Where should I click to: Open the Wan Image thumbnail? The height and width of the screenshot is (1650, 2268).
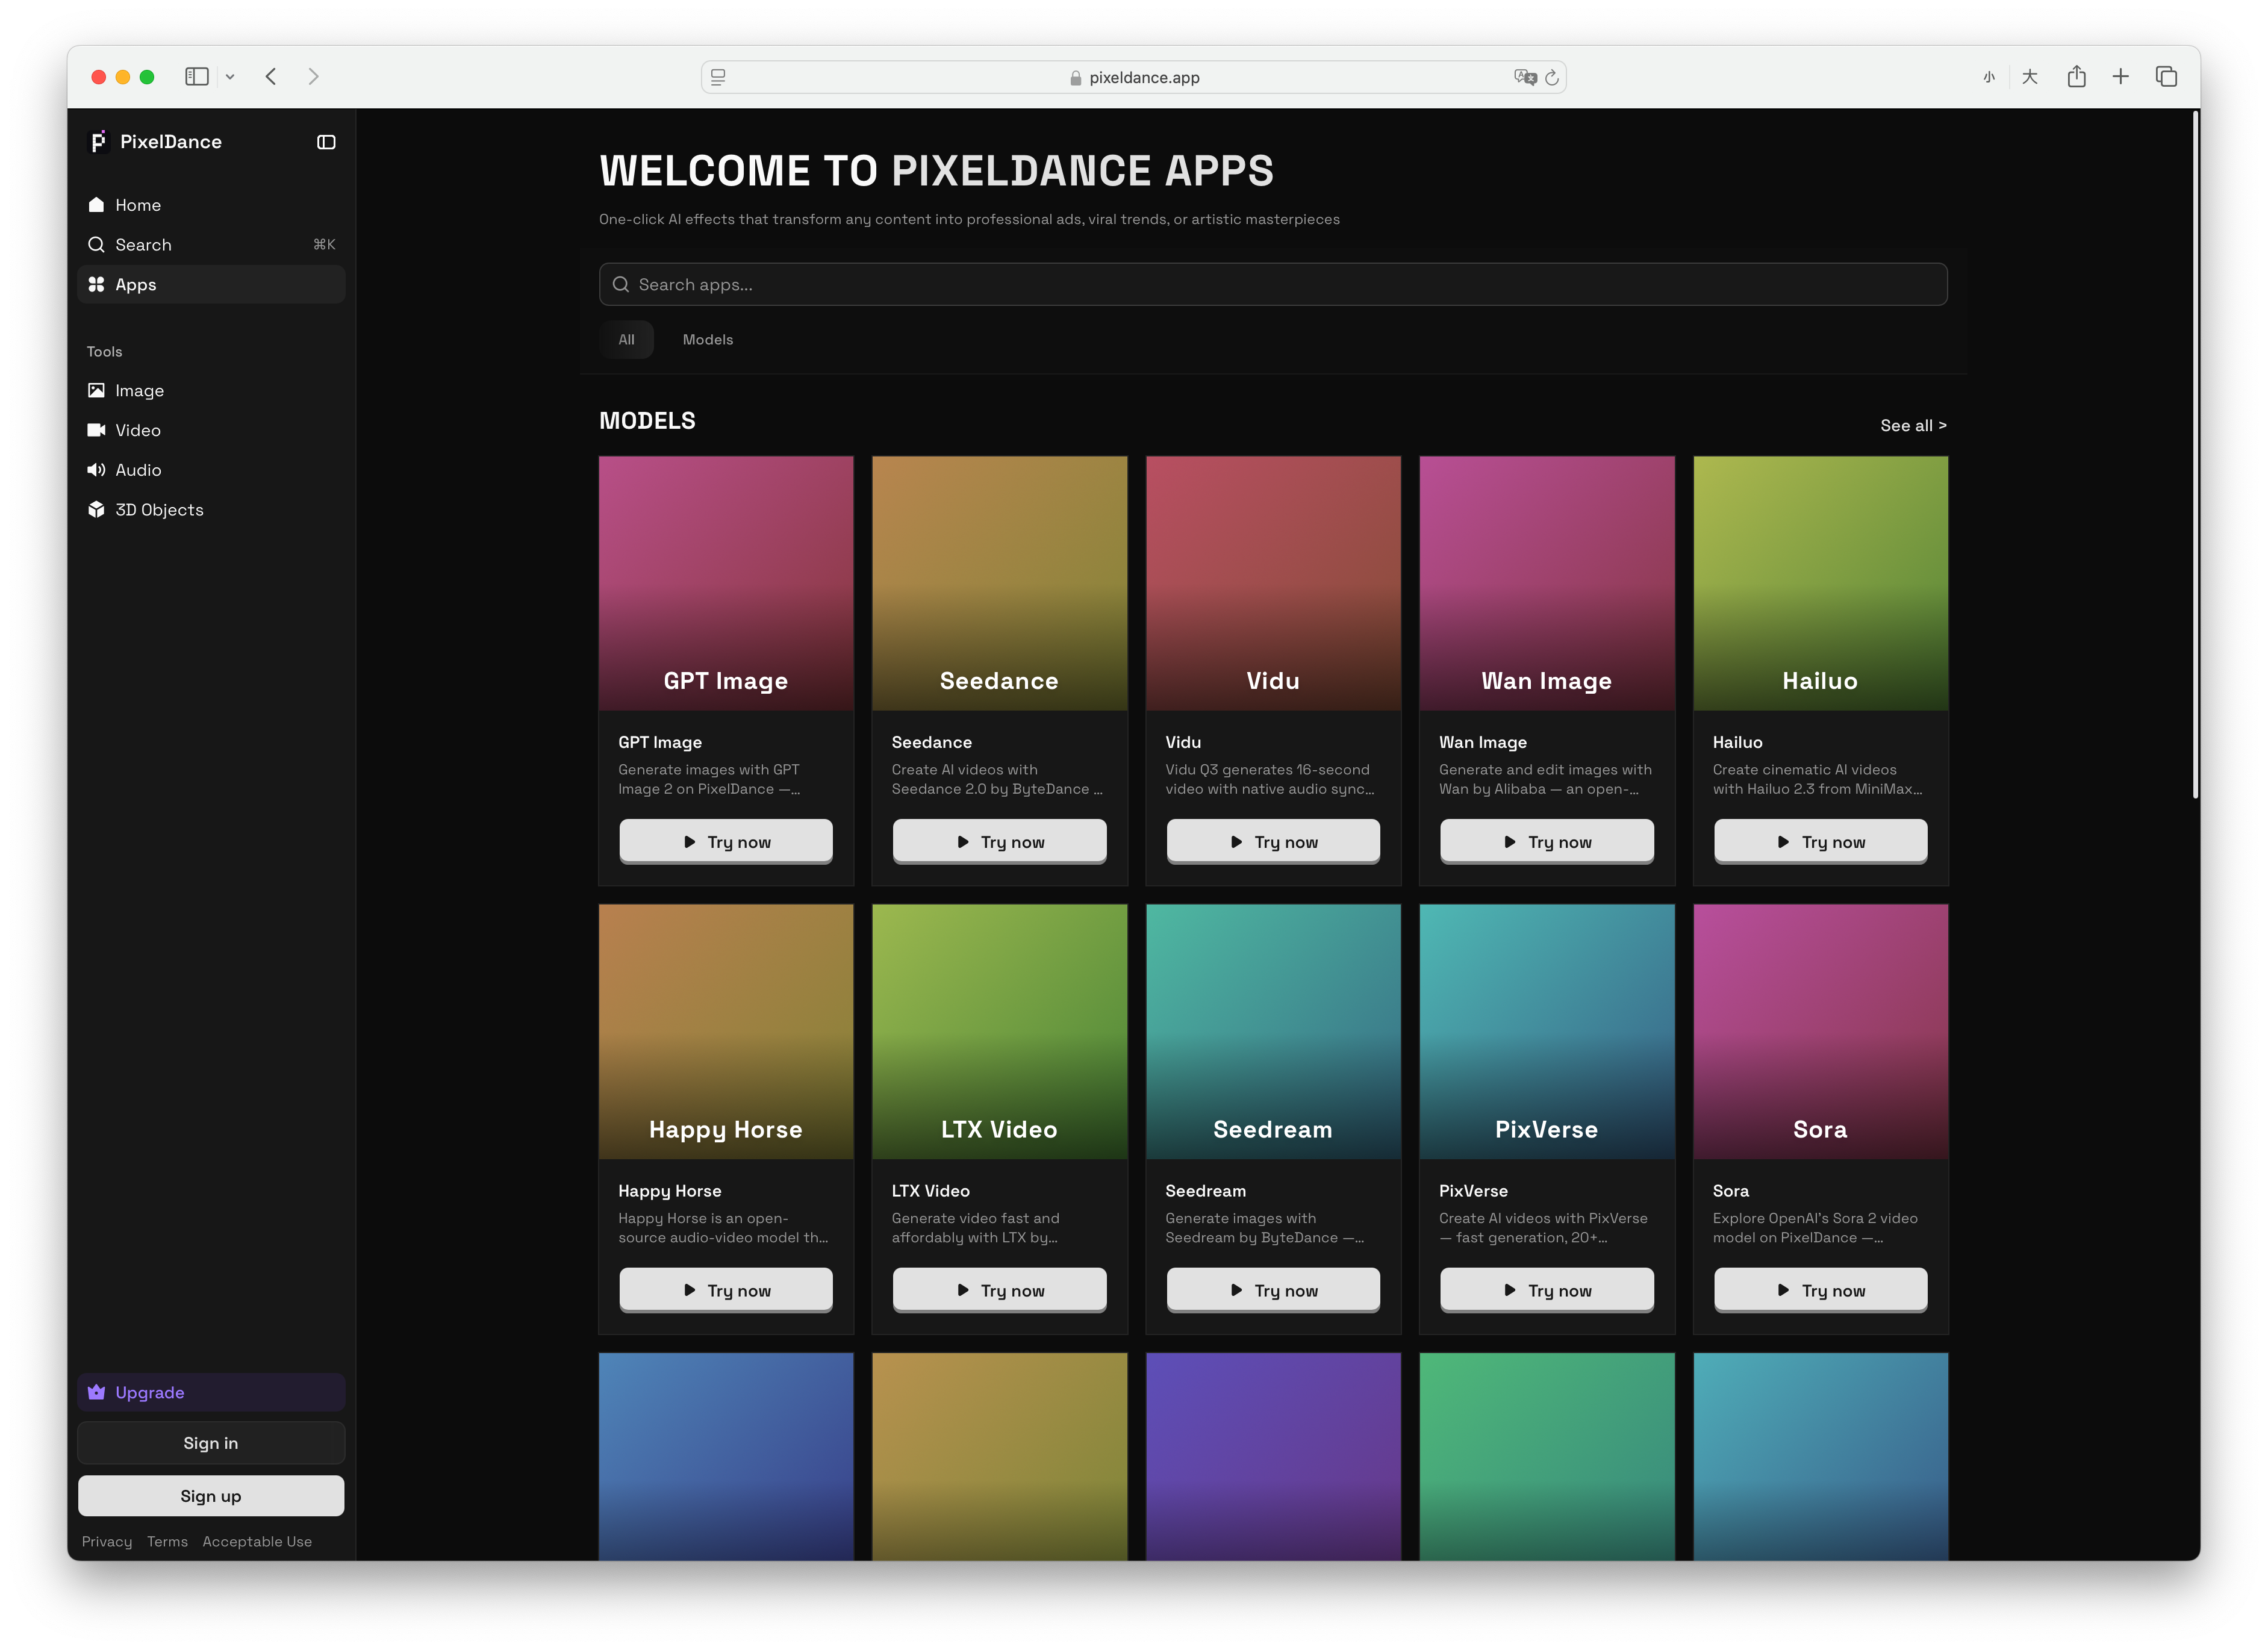pyautogui.click(x=1546, y=584)
